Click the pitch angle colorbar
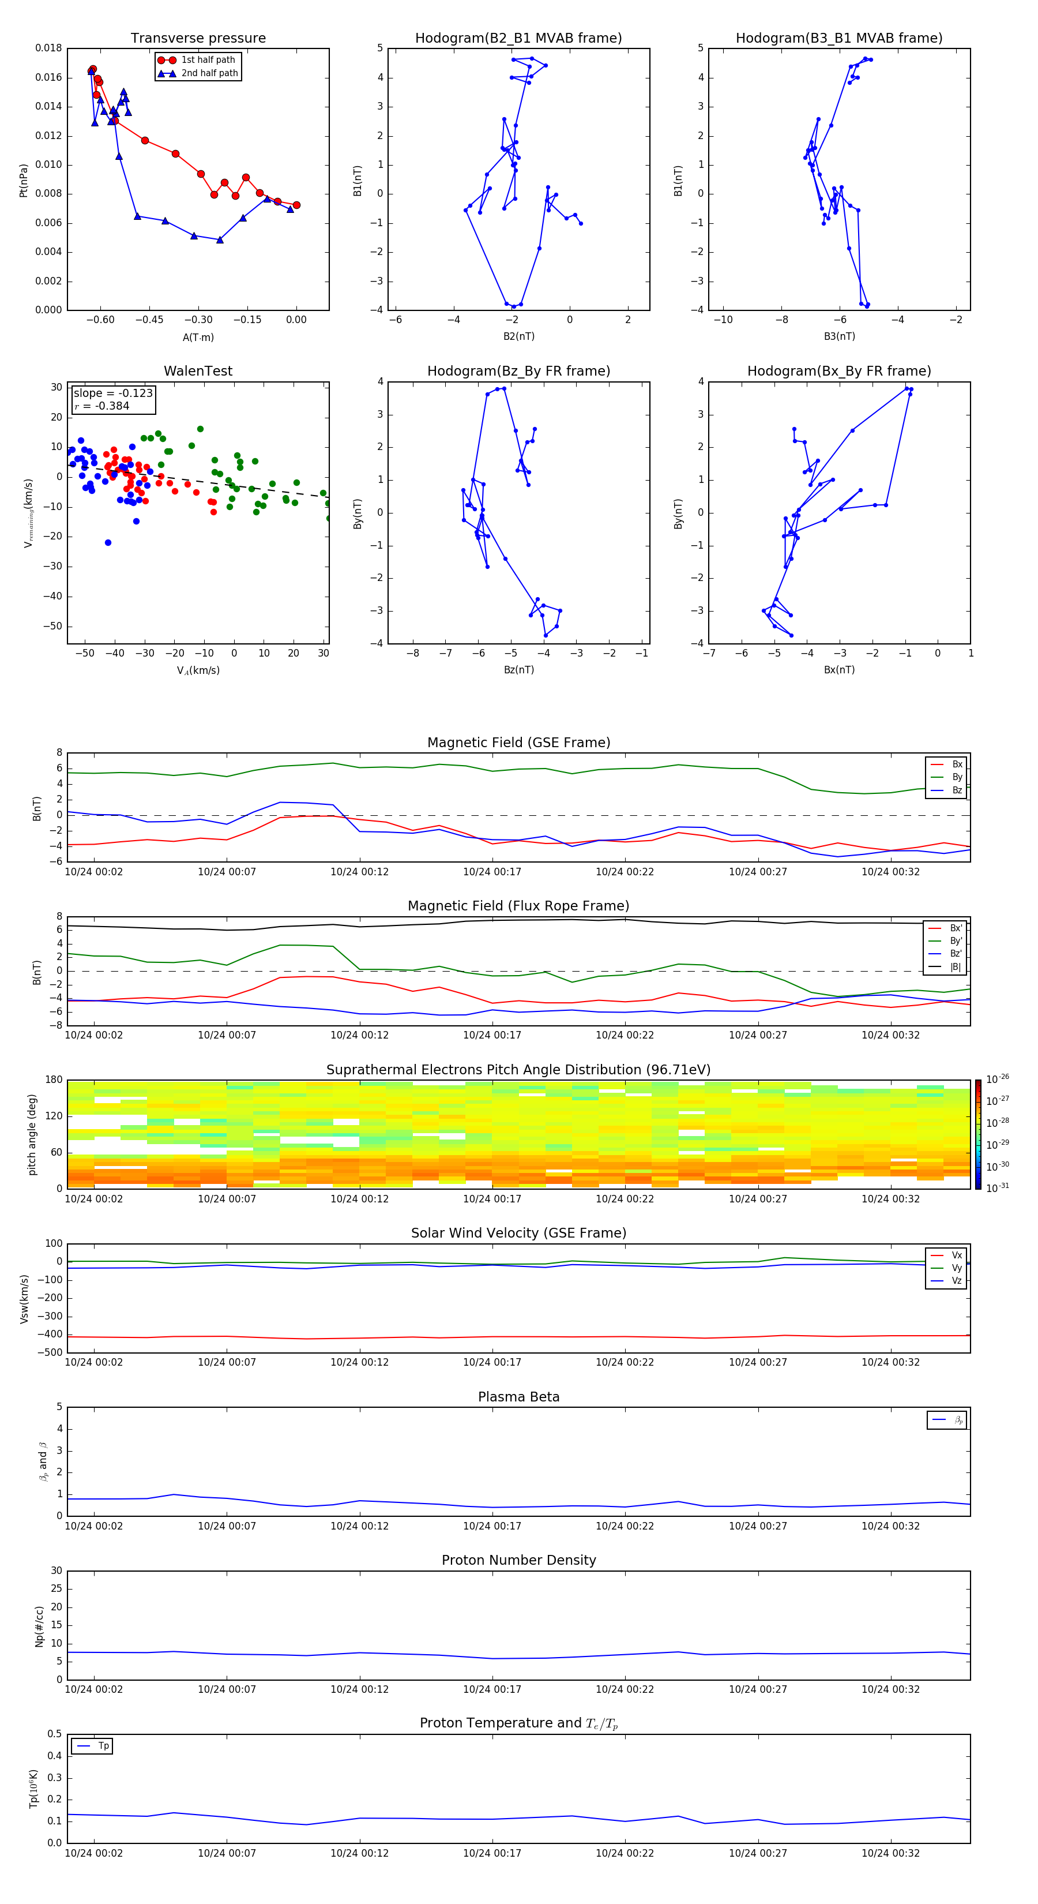The height and width of the screenshot is (1904, 1038). click(x=978, y=1134)
